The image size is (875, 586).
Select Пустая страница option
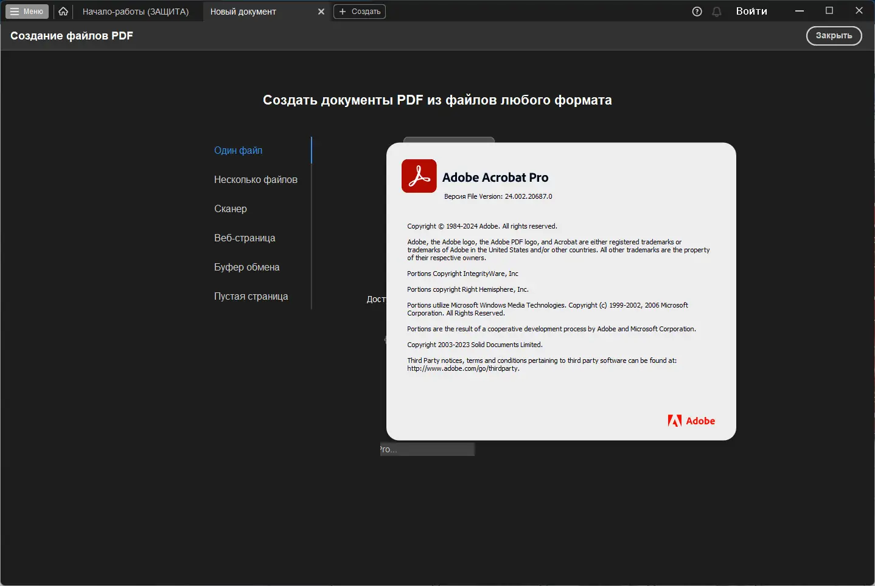(x=251, y=296)
